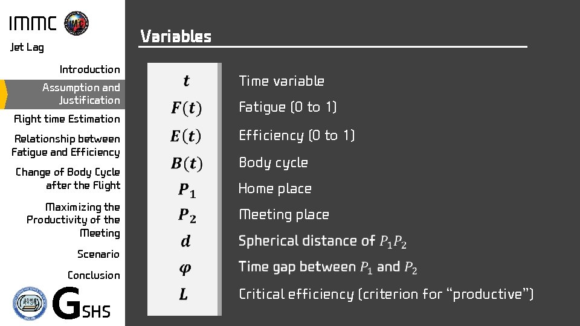580x326 pixels.
Task: Click the Time variable description
Action: pos(282,81)
